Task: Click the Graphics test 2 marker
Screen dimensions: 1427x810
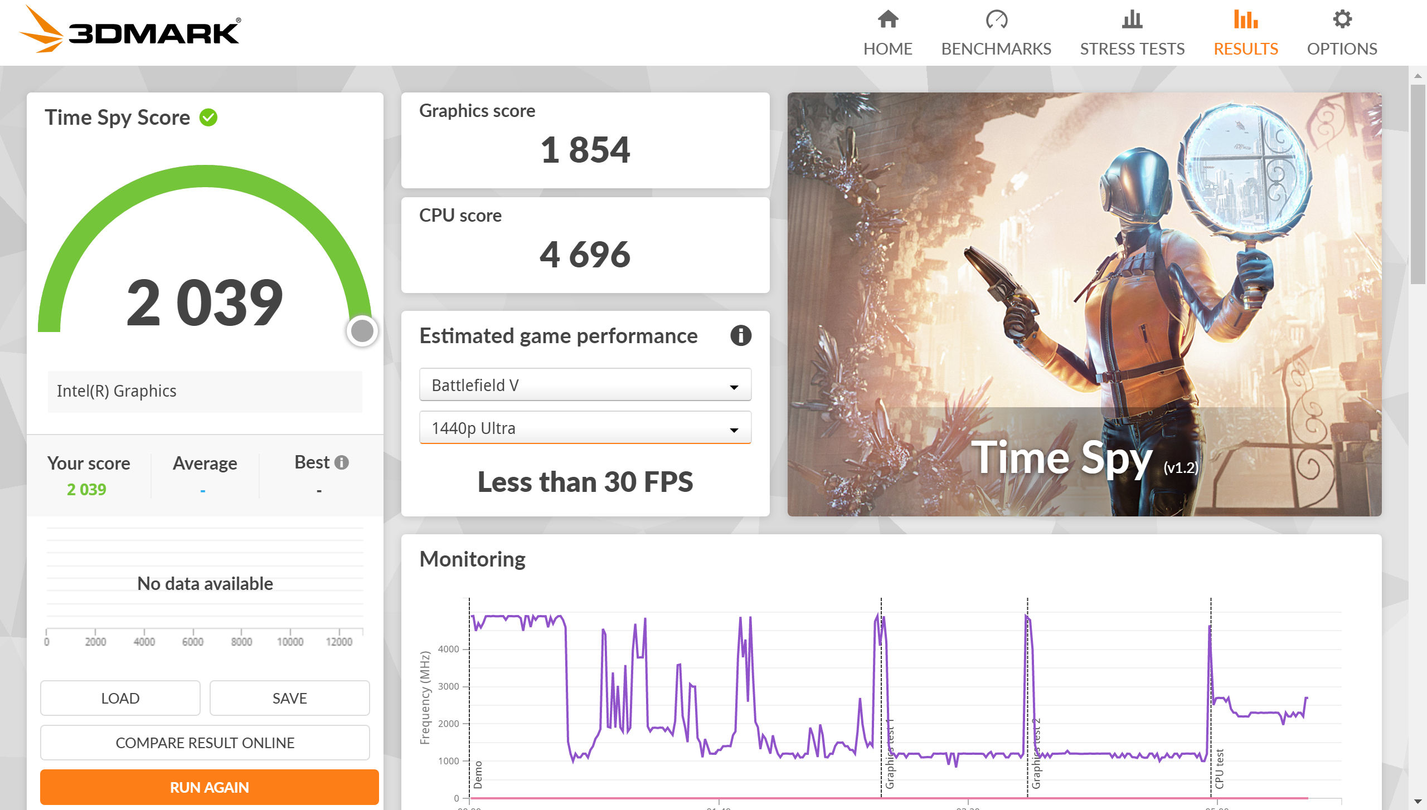Action: [x=1036, y=753]
